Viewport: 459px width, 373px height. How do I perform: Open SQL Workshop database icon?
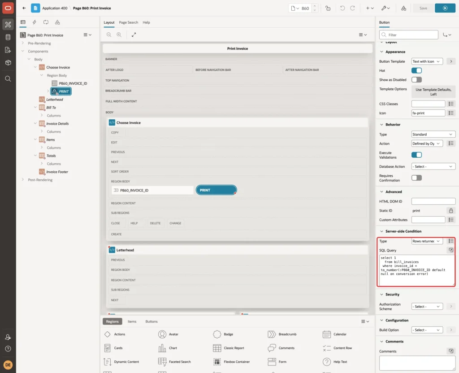point(8,37)
